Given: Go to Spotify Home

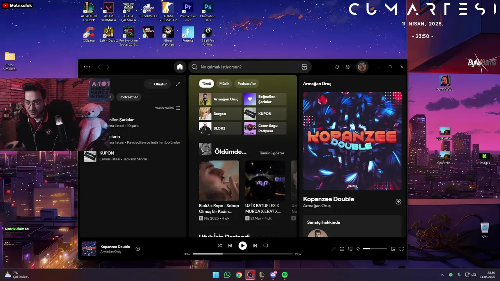Looking at the screenshot, I should tap(180, 67).
